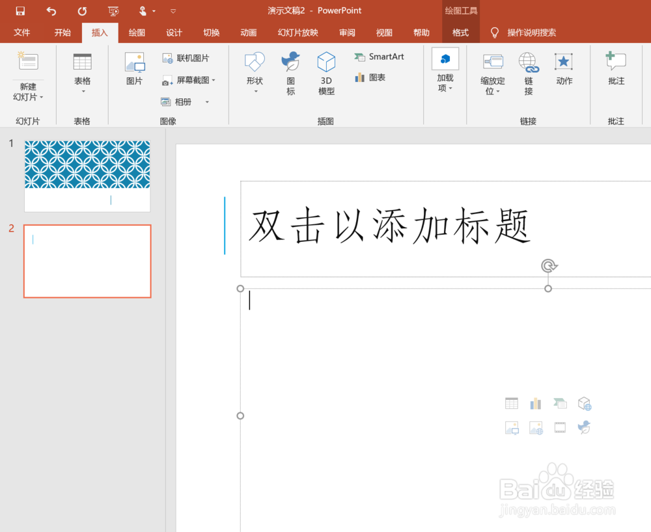Open the 文件 menu
The width and height of the screenshot is (651, 532).
(21, 33)
